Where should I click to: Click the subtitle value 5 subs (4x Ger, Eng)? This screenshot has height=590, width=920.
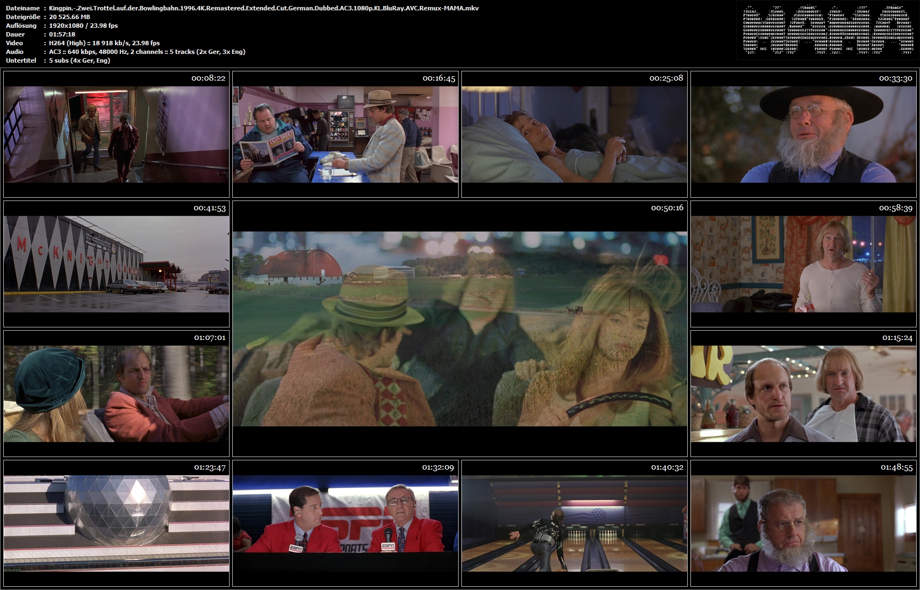click(80, 60)
